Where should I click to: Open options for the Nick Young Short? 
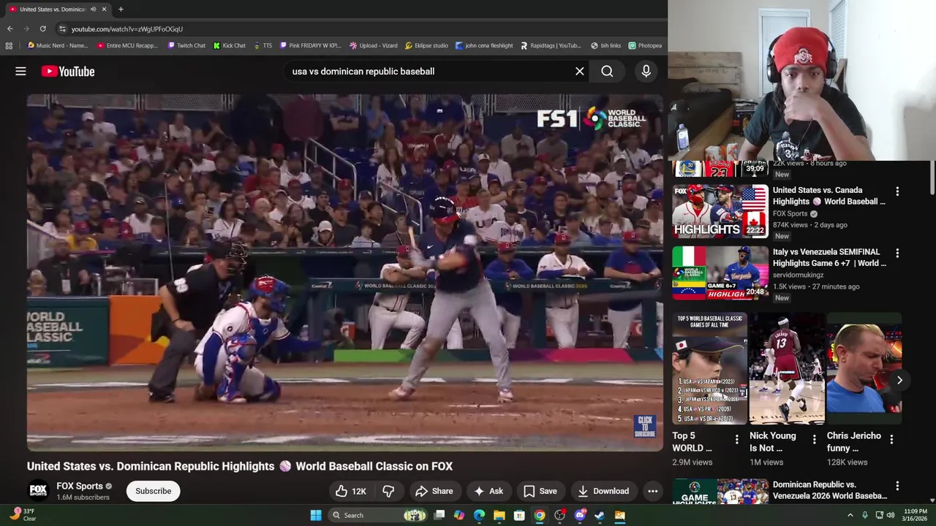pyautogui.click(x=814, y=439)
